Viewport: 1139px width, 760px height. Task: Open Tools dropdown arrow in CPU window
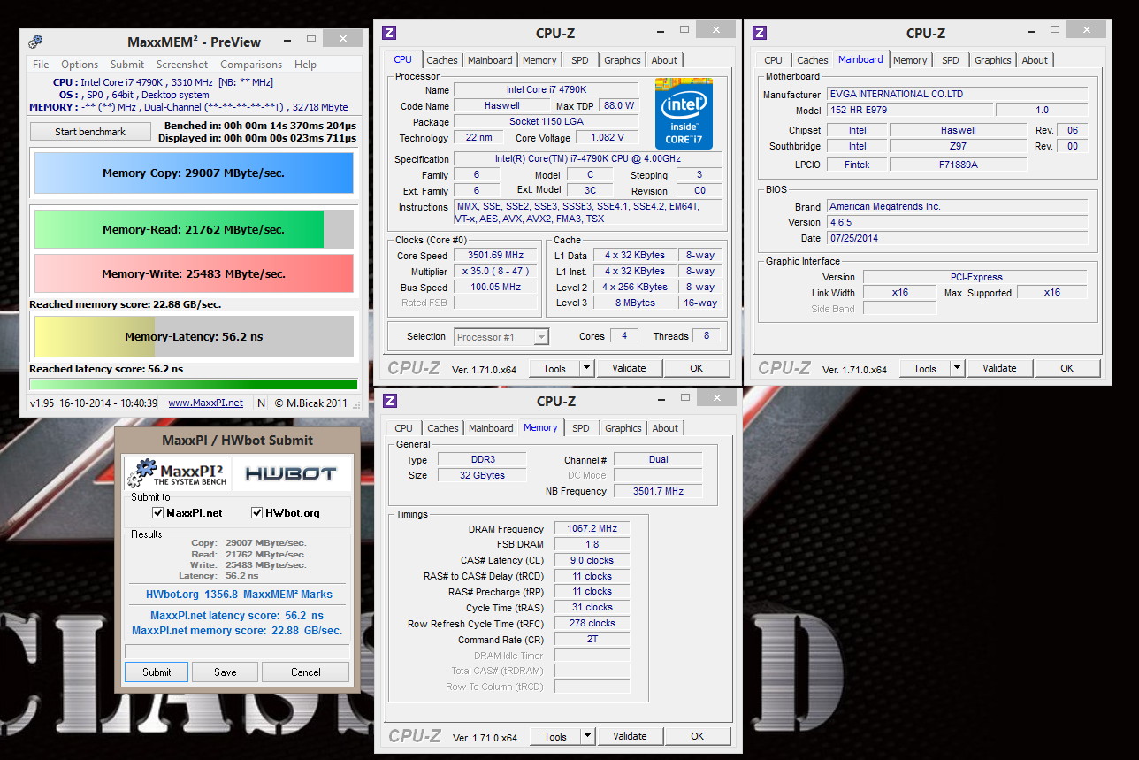coord(586,368)
